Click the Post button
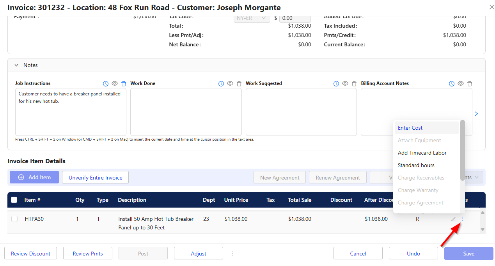The width and height of the screenshot is (495, 266). coord(143,254)
